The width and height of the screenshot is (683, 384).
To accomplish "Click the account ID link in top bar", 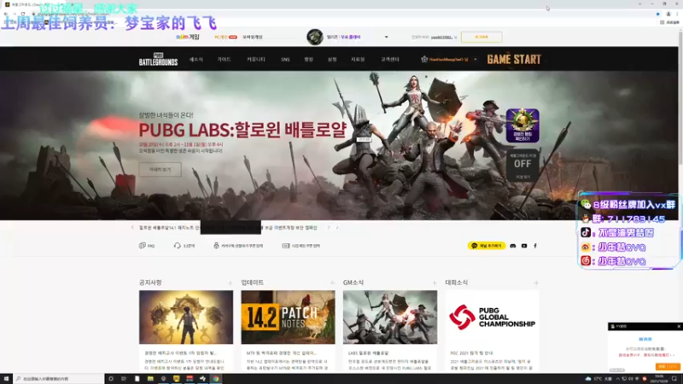I will tap(441, 37).
